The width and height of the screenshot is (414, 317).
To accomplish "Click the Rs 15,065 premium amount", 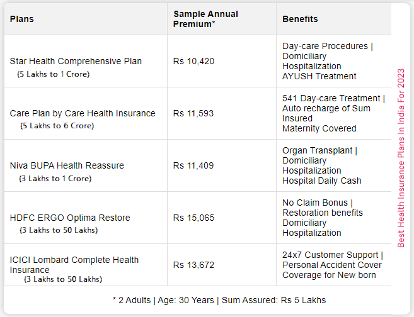I will [193, 218].
